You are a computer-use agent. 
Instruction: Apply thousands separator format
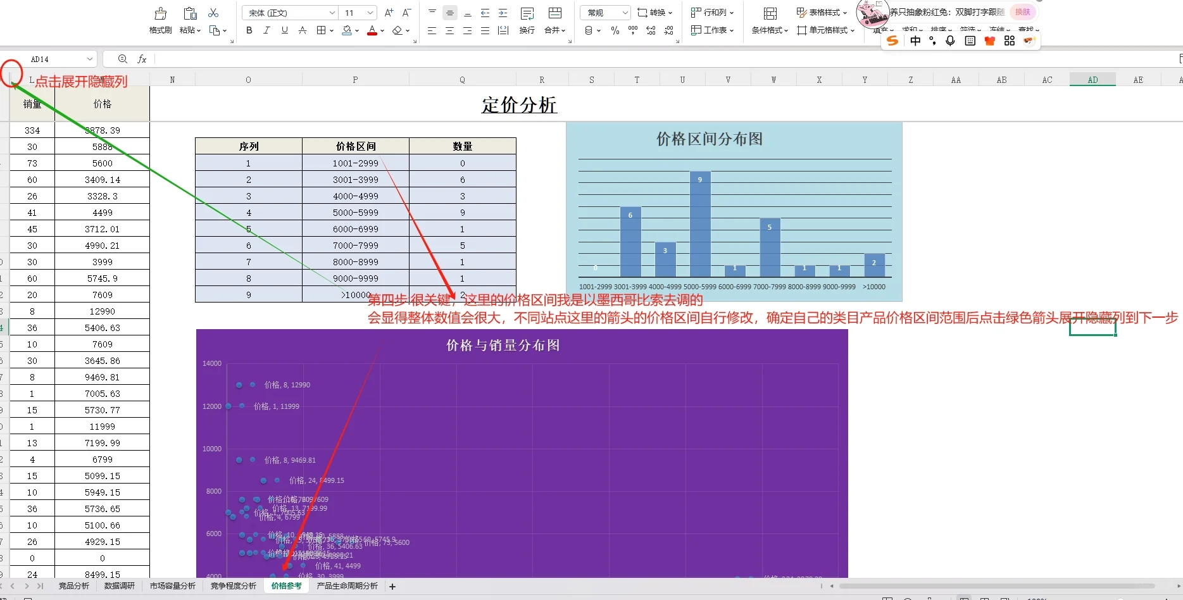(x=633, y=30)
